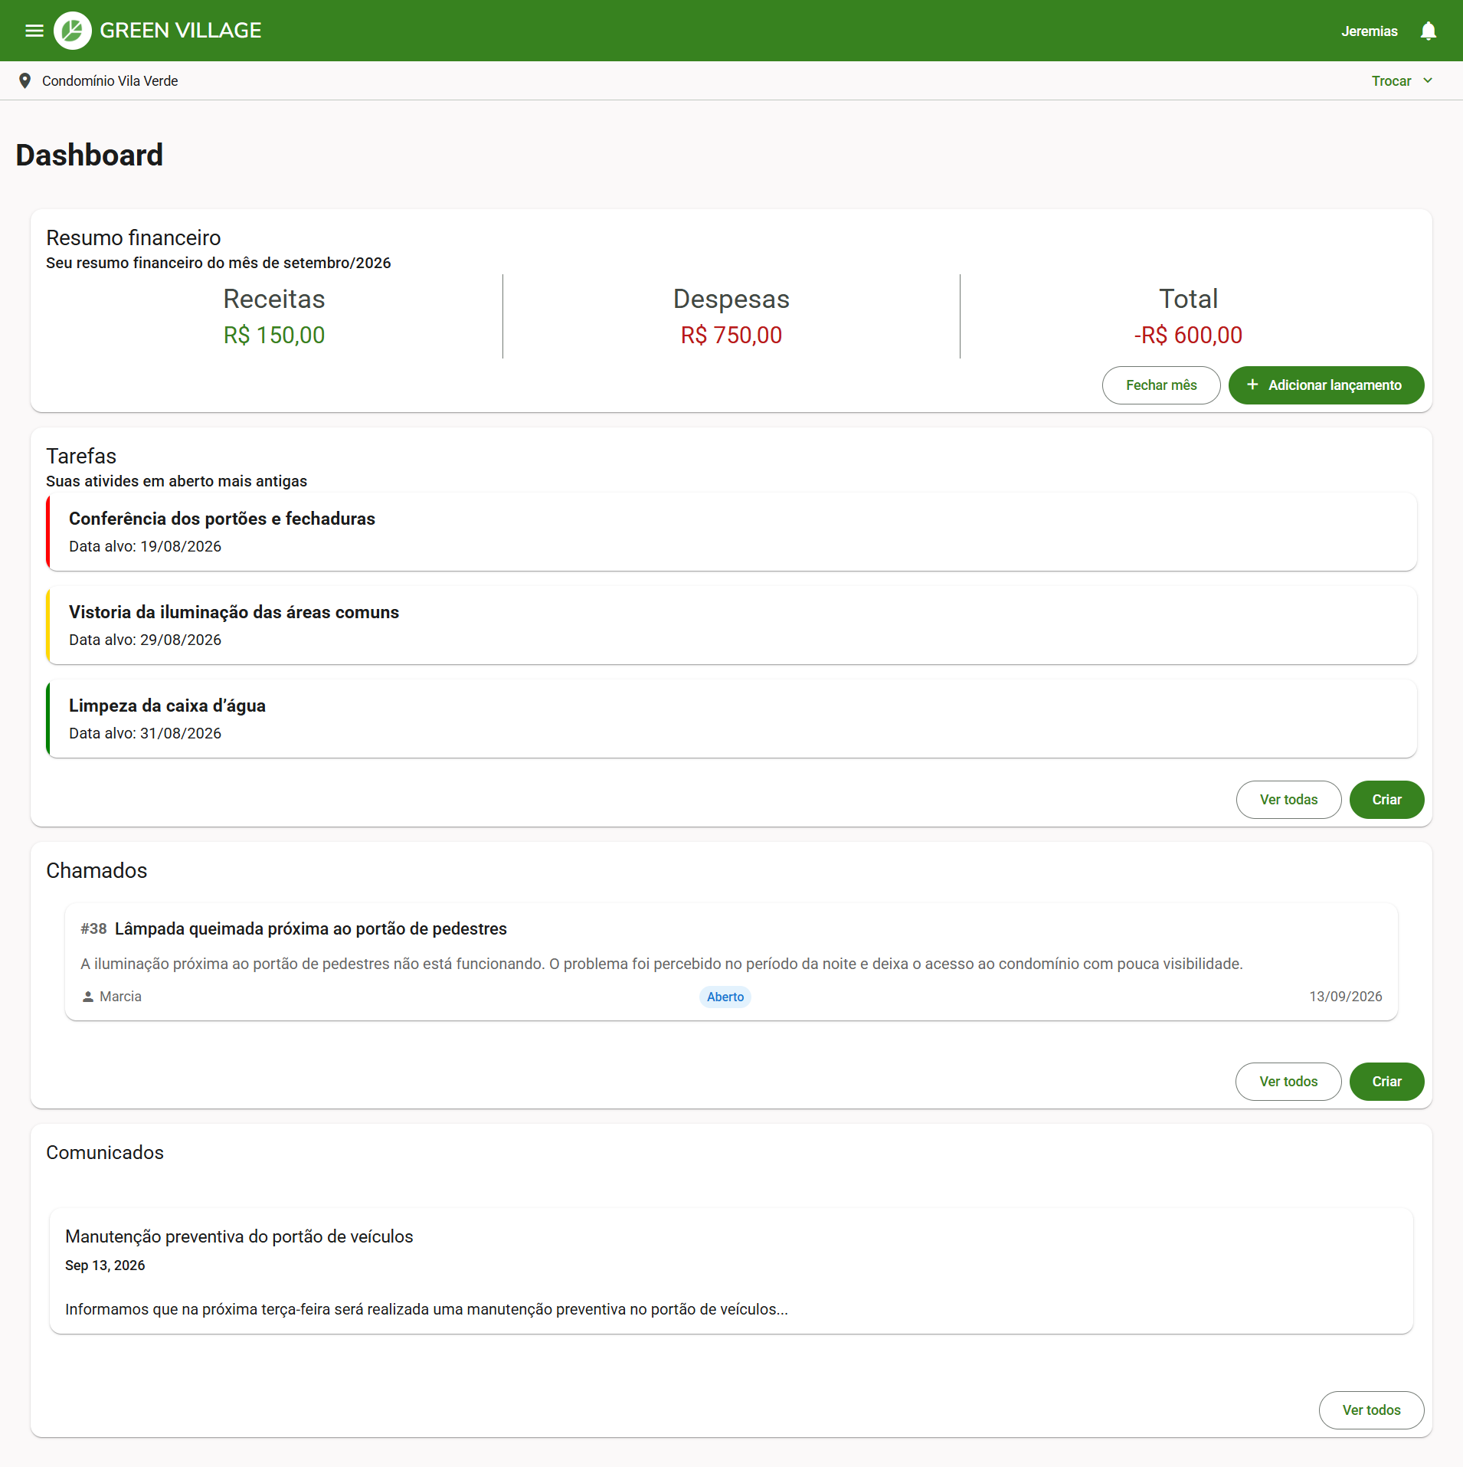Click the Receitas value R$ 150,00

click(x=274, y=335)
